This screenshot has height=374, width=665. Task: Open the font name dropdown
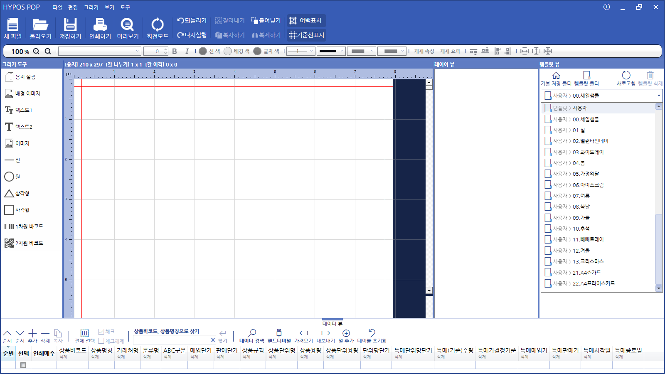[x=100, y=51]
